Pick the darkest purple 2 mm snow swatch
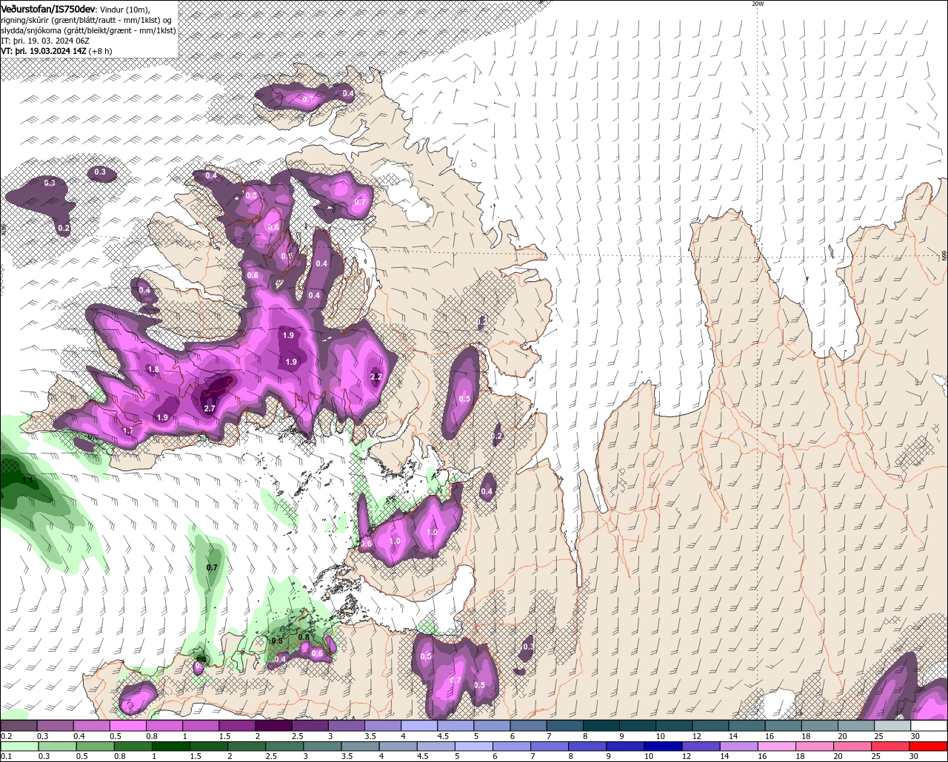This screenshot has width=948, height=762. pos(273,726)
